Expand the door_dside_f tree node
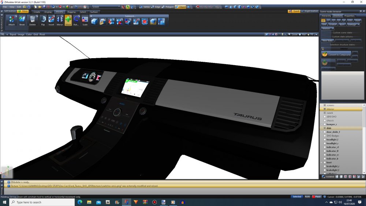This screenshot has height=206, width=366. click(x=321, y=132)
